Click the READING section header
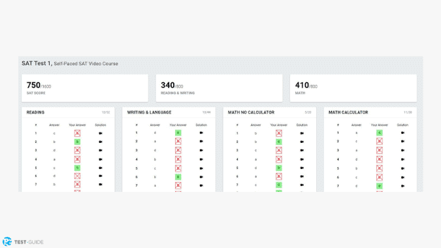The height and width of the screenshot is (248, 441). click(x=35, y=112)
